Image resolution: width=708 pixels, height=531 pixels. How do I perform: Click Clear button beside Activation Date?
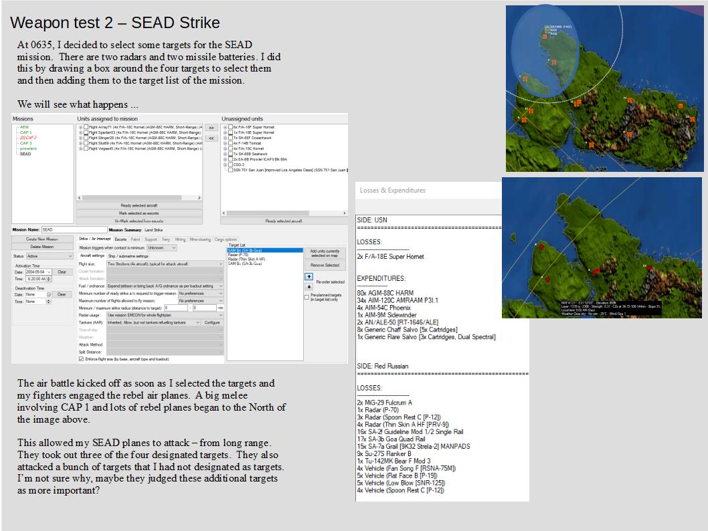pyautogui.click(x=62, y=272)
